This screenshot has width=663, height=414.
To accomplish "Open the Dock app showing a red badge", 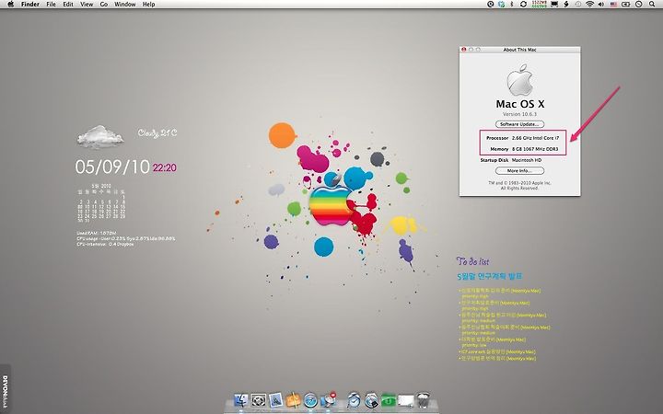I will pos(328,399).
